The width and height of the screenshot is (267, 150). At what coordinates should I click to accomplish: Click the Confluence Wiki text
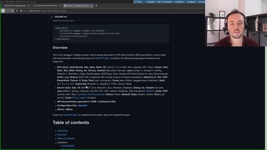coord(107,102)
